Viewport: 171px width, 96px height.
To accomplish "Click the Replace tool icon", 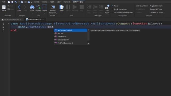I will (38, 7).
